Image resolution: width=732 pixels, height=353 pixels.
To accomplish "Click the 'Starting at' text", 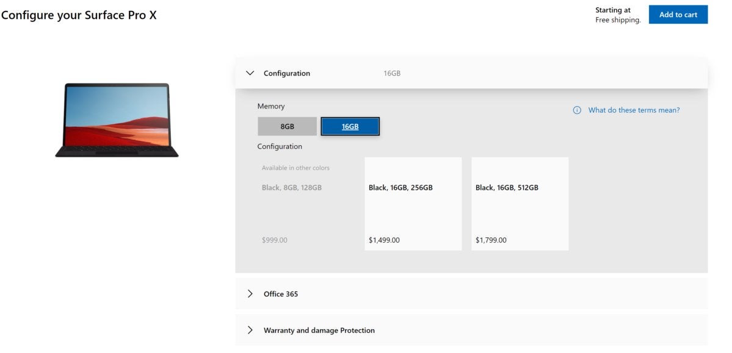I will pyautogui.click(x=613, y=10).
